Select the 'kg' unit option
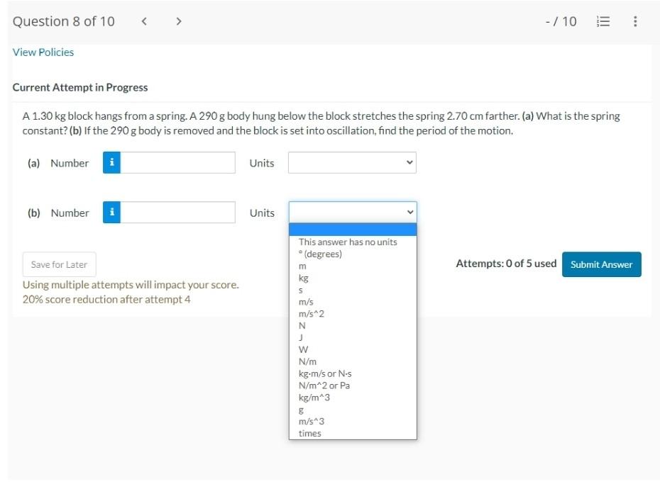 [353, 278]
